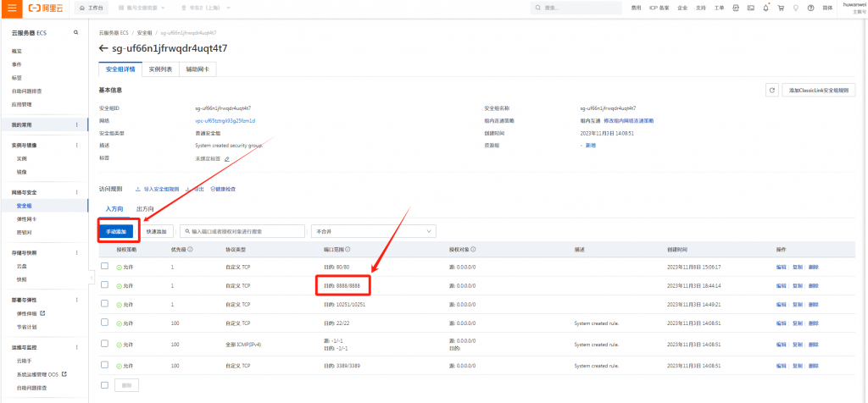This screenshot has width=868, height=403.
Task: Tick the checkbox for the 3389/3389 rule
Action: point(105,364)
